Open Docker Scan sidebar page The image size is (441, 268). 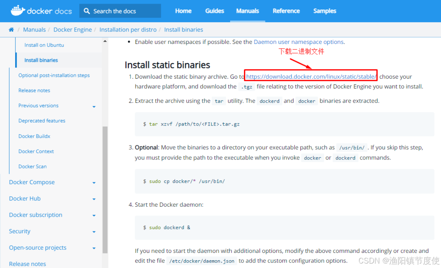tap(32, 166)
